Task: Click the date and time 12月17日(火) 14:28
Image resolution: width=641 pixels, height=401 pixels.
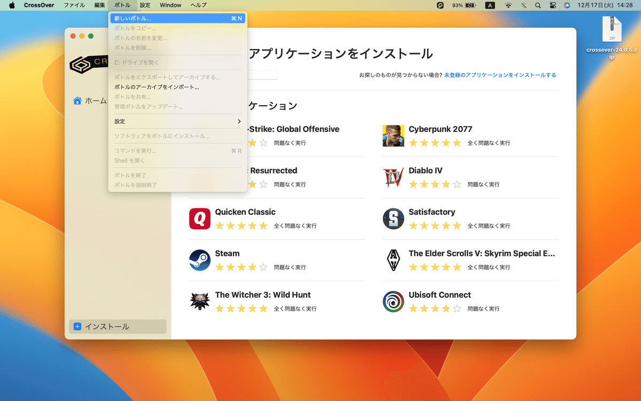Action: (605, 5)
